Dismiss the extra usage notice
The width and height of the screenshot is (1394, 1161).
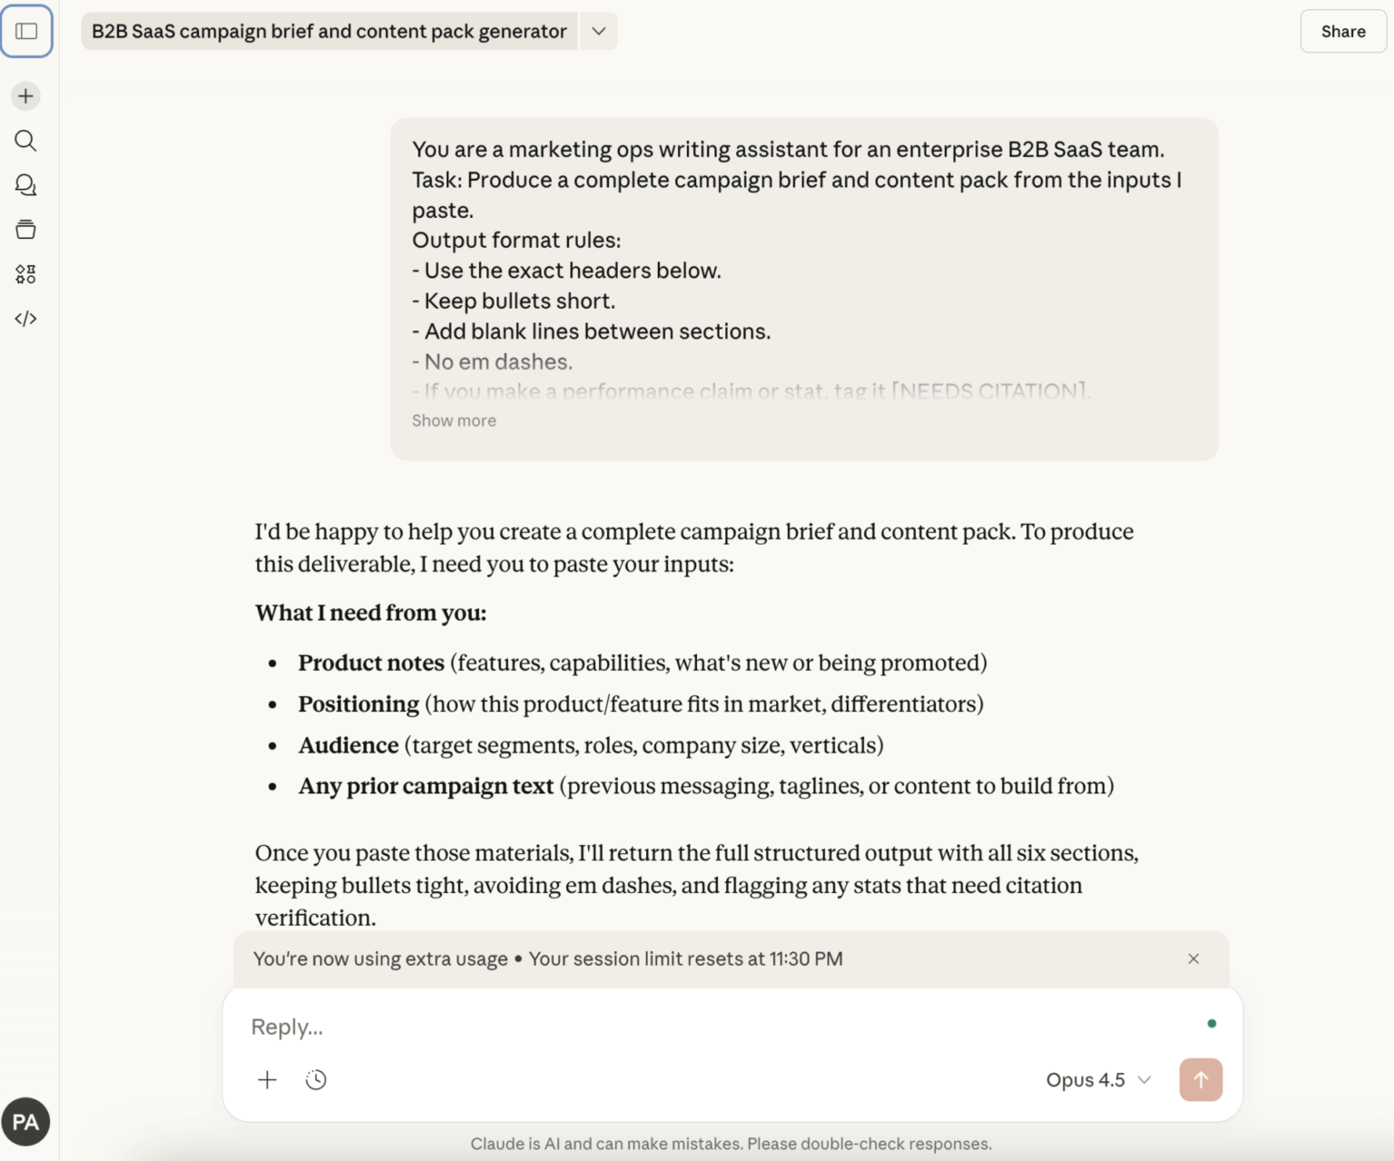(x=1193, y=959)
